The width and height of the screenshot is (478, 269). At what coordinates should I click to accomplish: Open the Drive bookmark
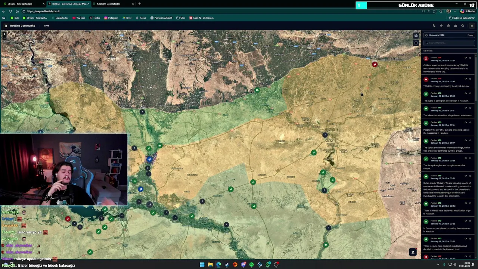click(127, 18)
